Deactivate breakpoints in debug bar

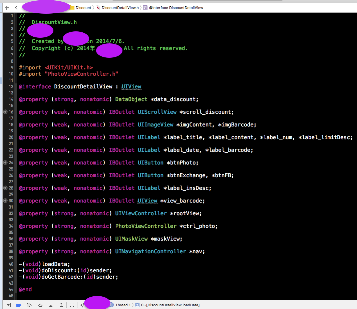(x=19, y=305)
